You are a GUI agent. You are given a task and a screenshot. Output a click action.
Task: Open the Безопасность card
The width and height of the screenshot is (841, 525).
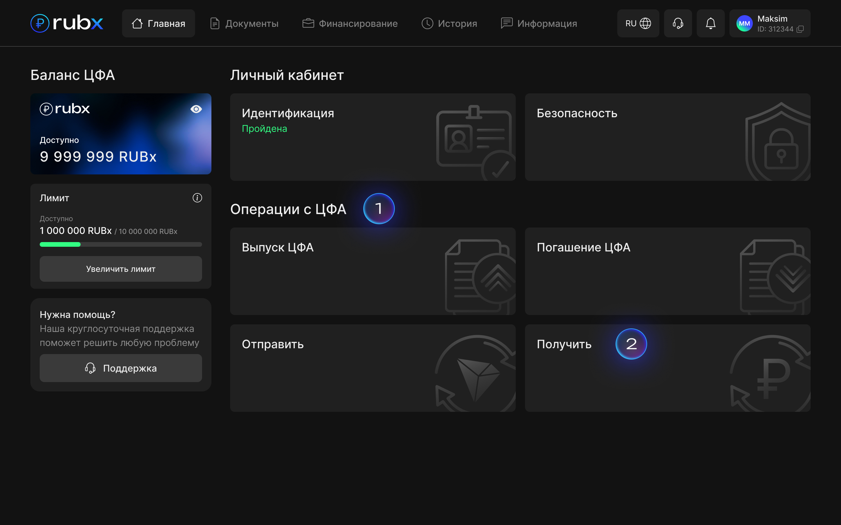(x=667, y=137)
